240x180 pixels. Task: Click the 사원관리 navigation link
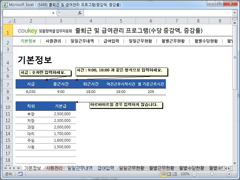[x=53, y=41]
